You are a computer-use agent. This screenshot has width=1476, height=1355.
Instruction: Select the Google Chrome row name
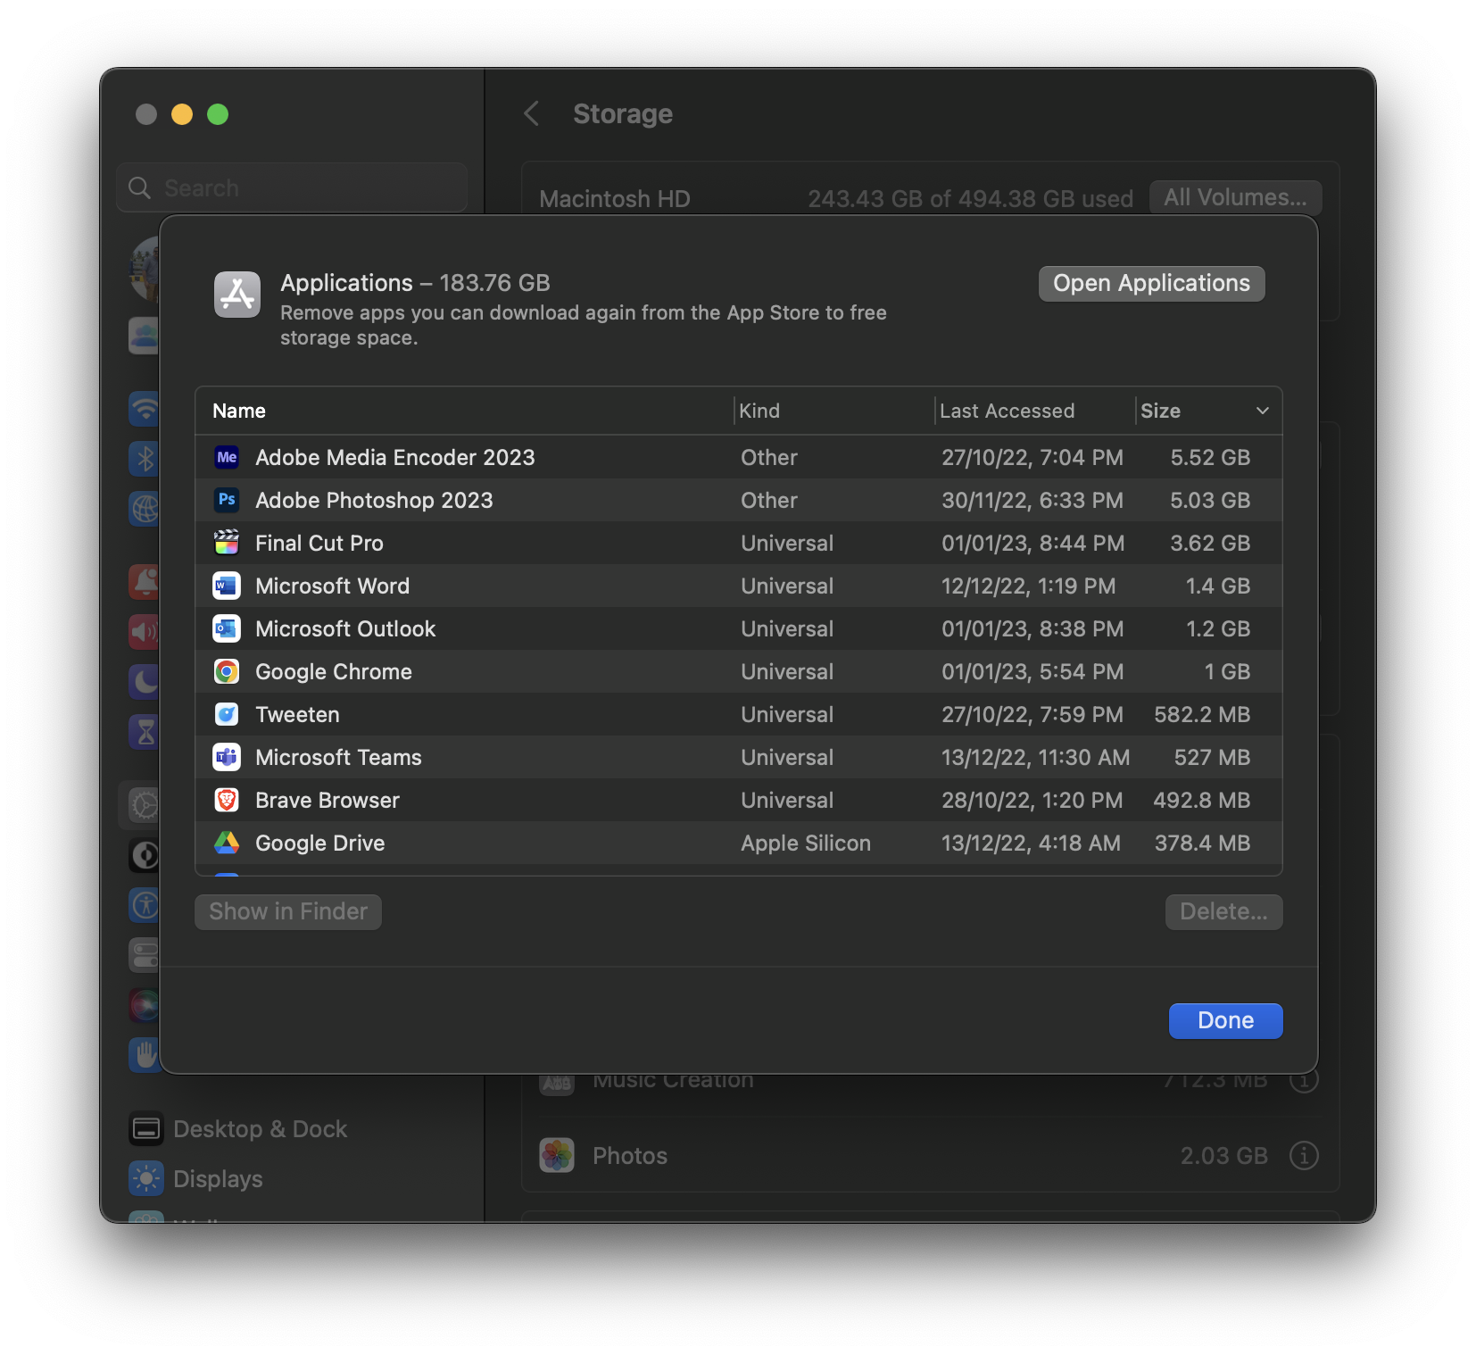click(334, 671)
